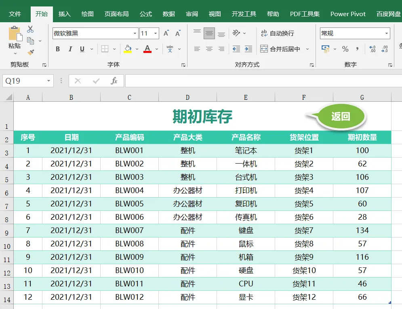Image resolution: width=402 pixels, height=309 pixels.
Task: Apply red font color A
Action: click(x=147, y=49)
